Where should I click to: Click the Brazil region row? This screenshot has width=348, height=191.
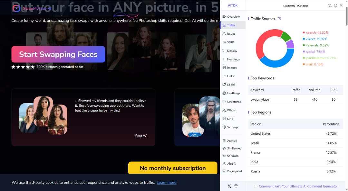coord(295,143)
